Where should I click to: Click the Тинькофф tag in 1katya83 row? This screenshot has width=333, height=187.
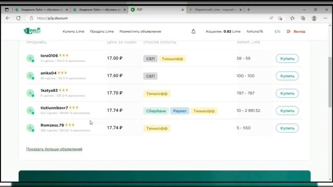click(x=157, y=94)
